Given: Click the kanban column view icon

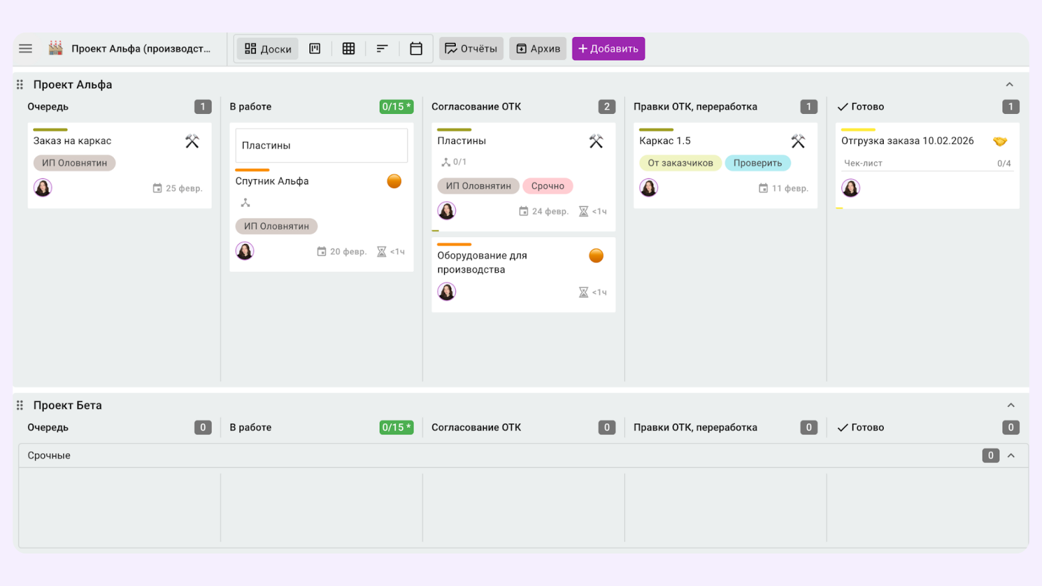Looking at the screenshot, I should (x=315, y=49).
